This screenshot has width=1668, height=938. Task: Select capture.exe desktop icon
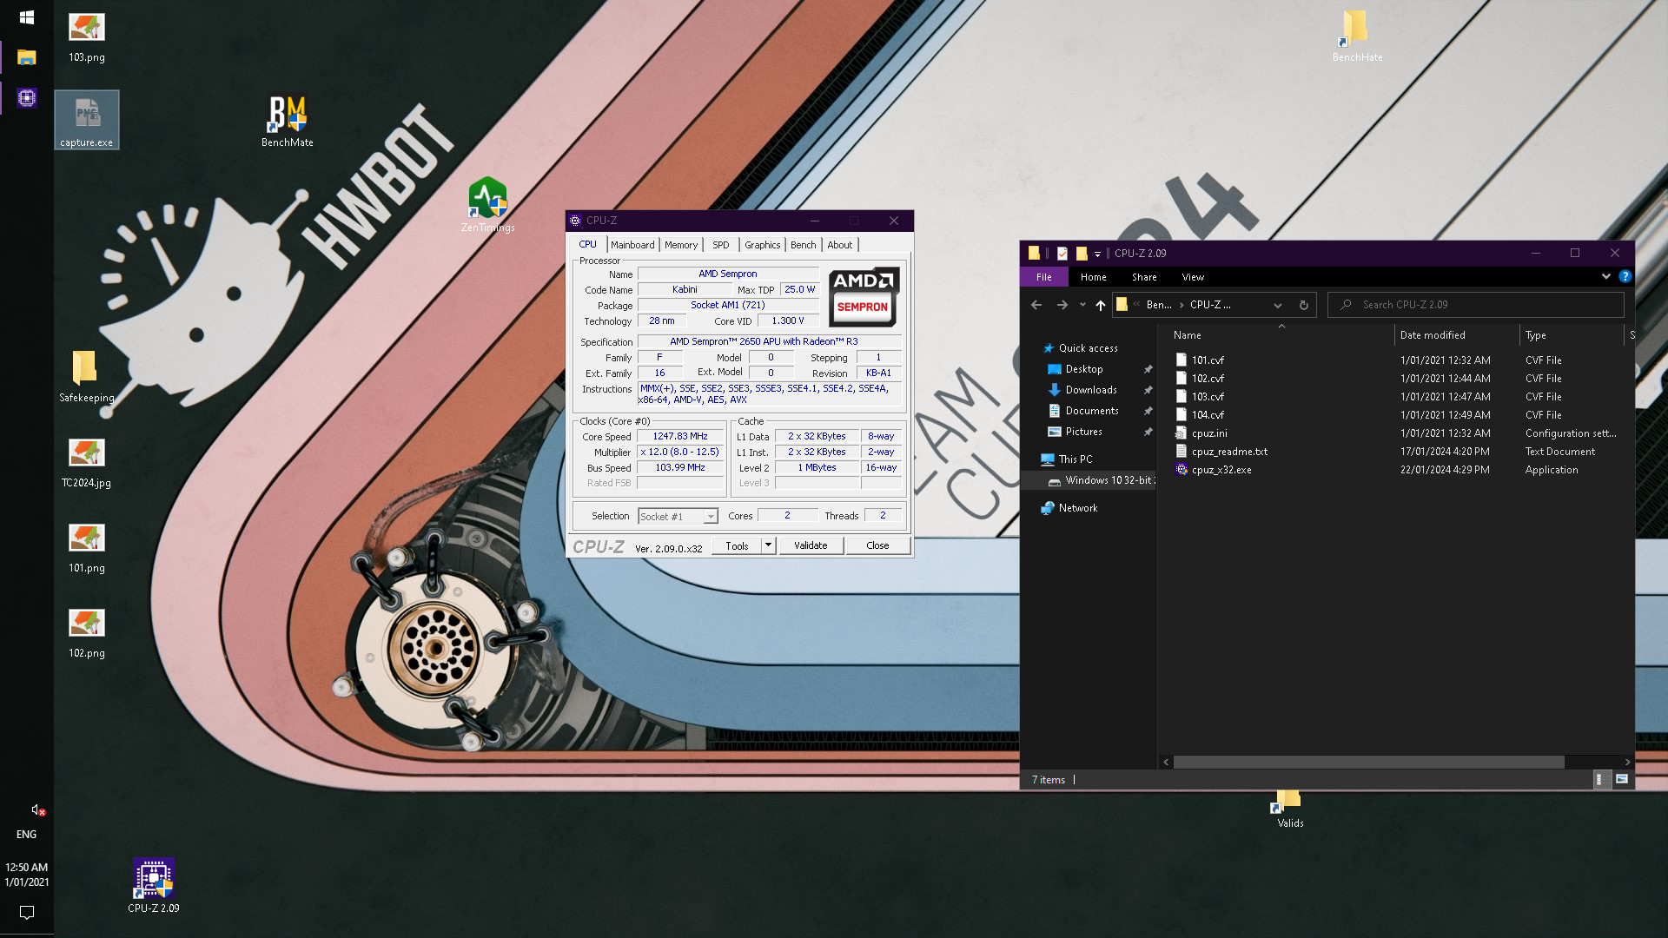87,121
